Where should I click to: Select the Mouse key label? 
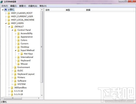[24, 64]
